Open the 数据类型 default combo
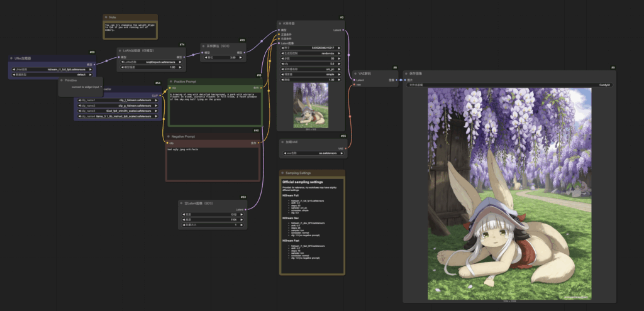 (52, 75)
